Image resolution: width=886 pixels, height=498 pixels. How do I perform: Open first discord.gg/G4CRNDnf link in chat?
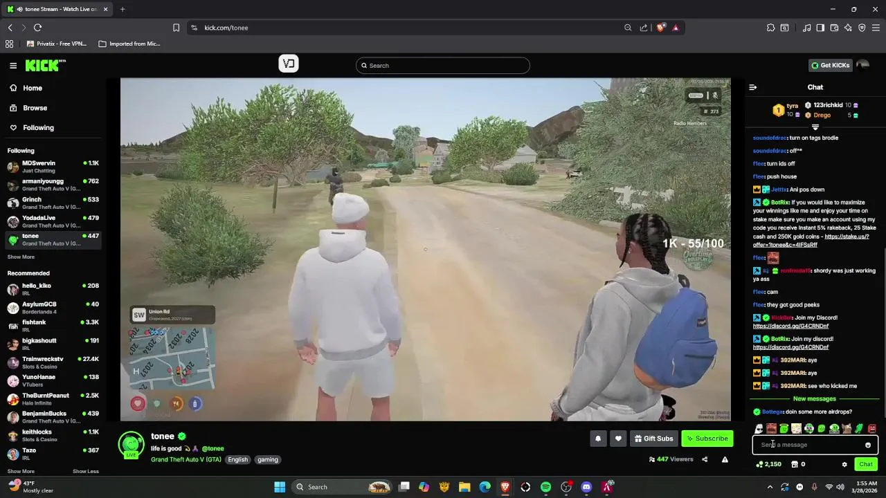(x=790, y=326)
